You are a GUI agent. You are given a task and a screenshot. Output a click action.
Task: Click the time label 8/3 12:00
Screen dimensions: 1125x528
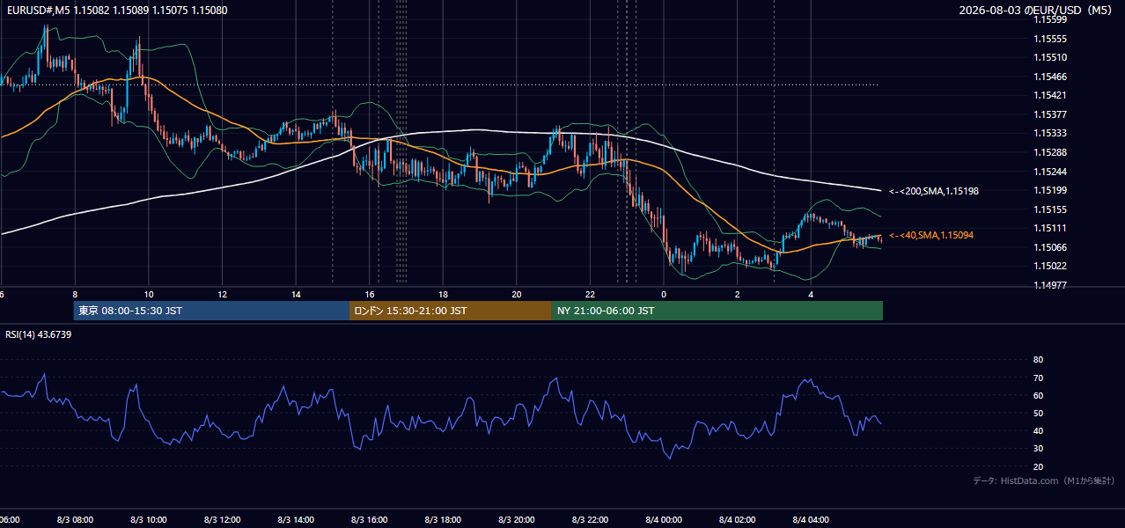(x=222, y=520)
